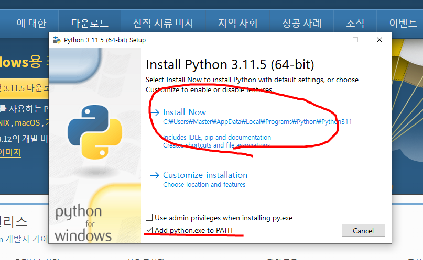423x260 pixels.
Task: Open 에 대한 menu on the website
Action: coord(31,23)
